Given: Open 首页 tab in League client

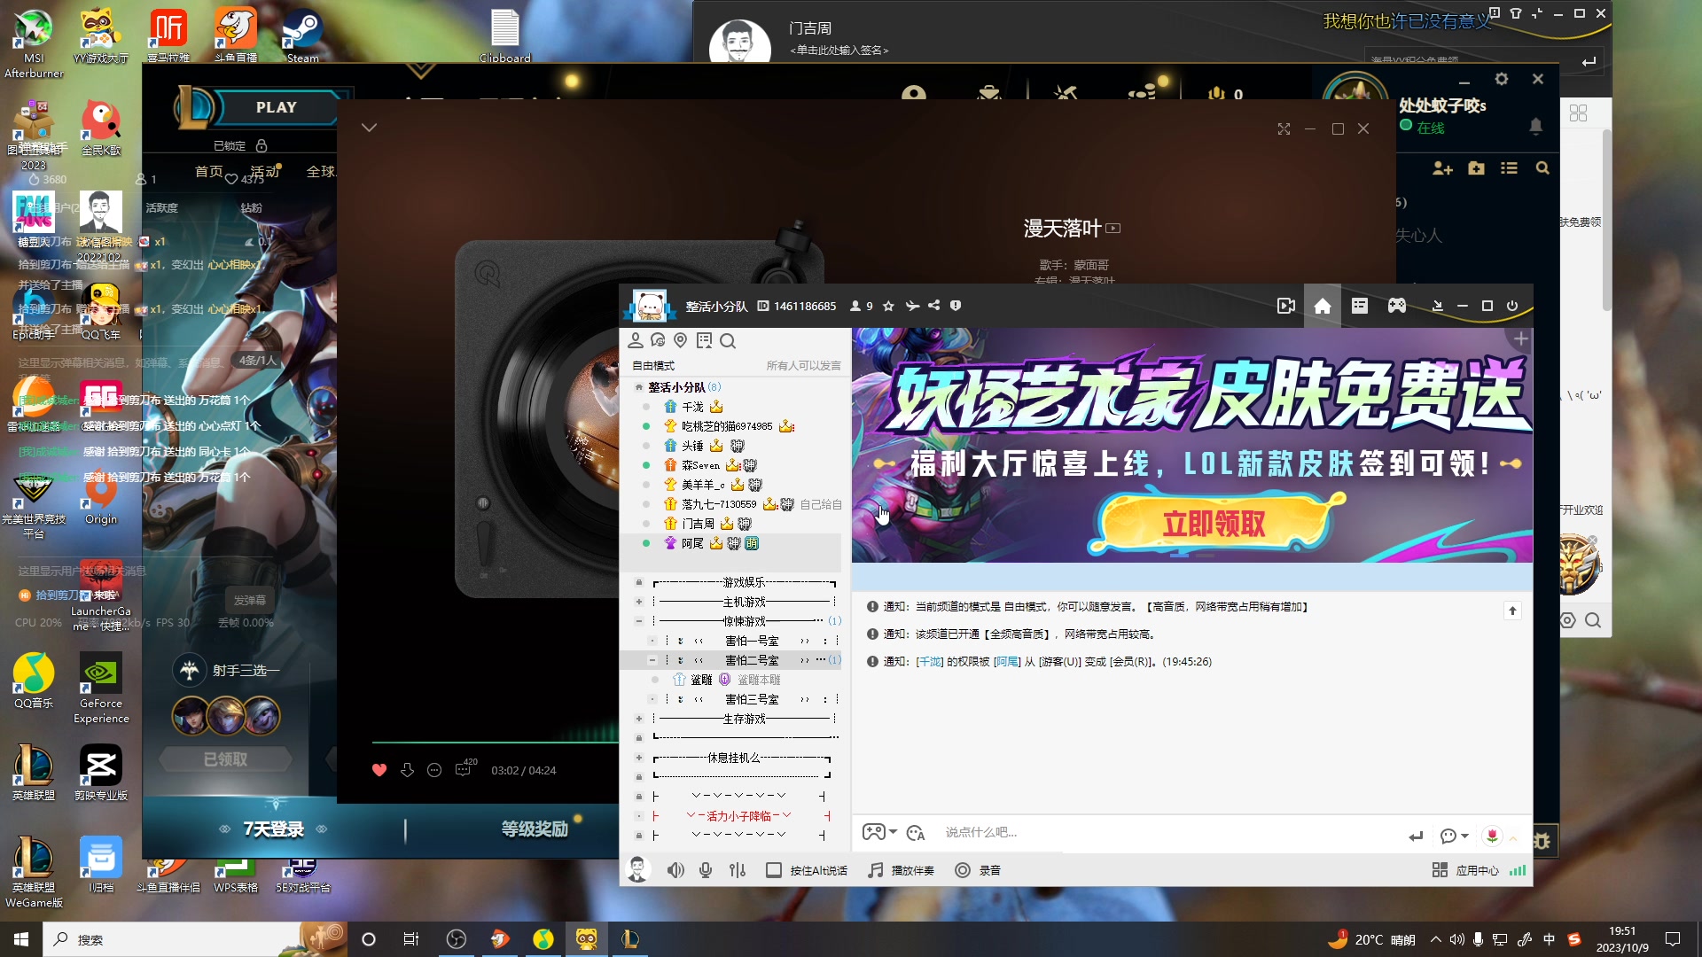Looking at the screenshot, I should 208,171.
